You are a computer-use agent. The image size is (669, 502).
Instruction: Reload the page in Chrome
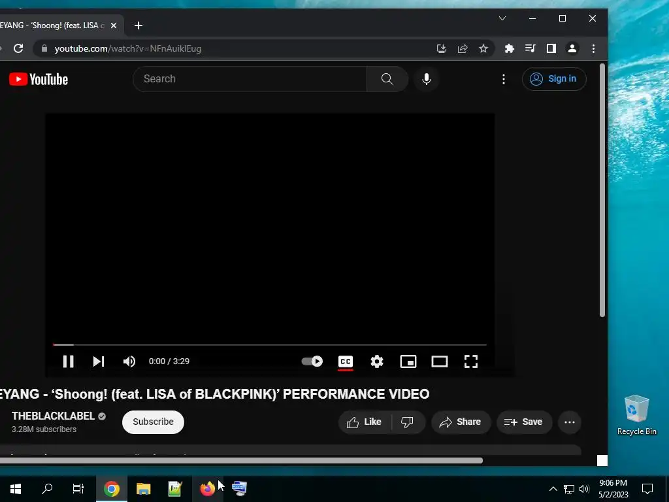coord(18,48)
